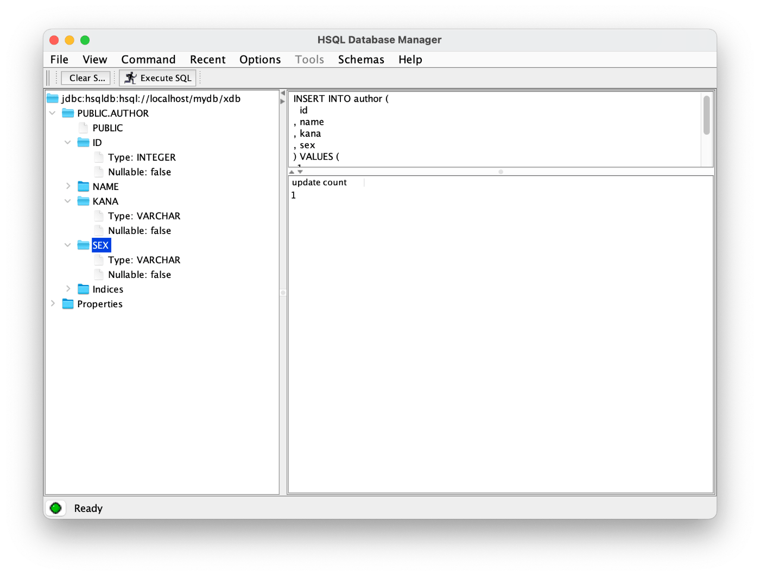760x576 pixels.
Task: Click the down arrow on the horizontal splitter
Action: point(300,172)
